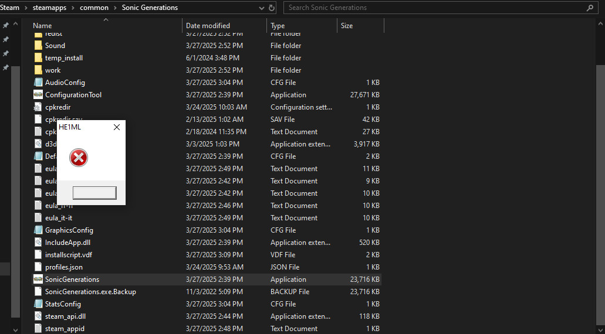Viewport: 605px width, 334px height.
Task: Click the eula_it-it text document icon
Action: tap(38, 217)
